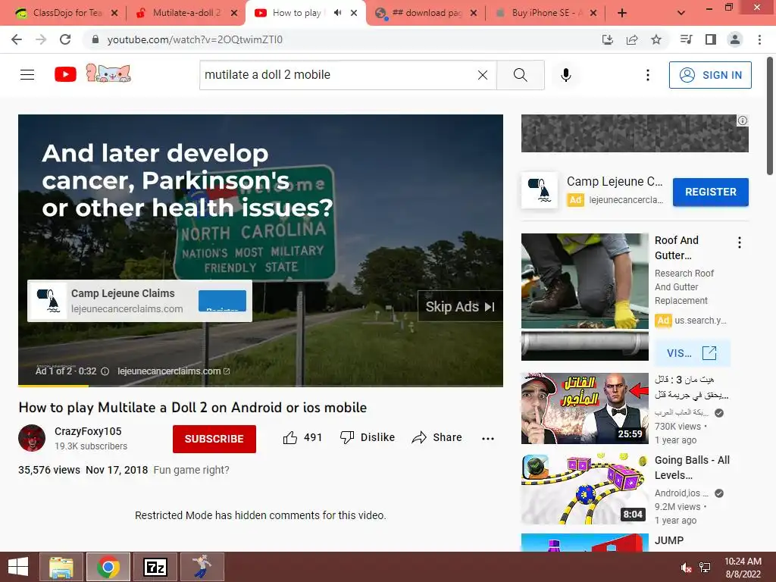Open the media controls icon in Chrome
The height and width of the screenshot is (582, 776).
[687, 39]
